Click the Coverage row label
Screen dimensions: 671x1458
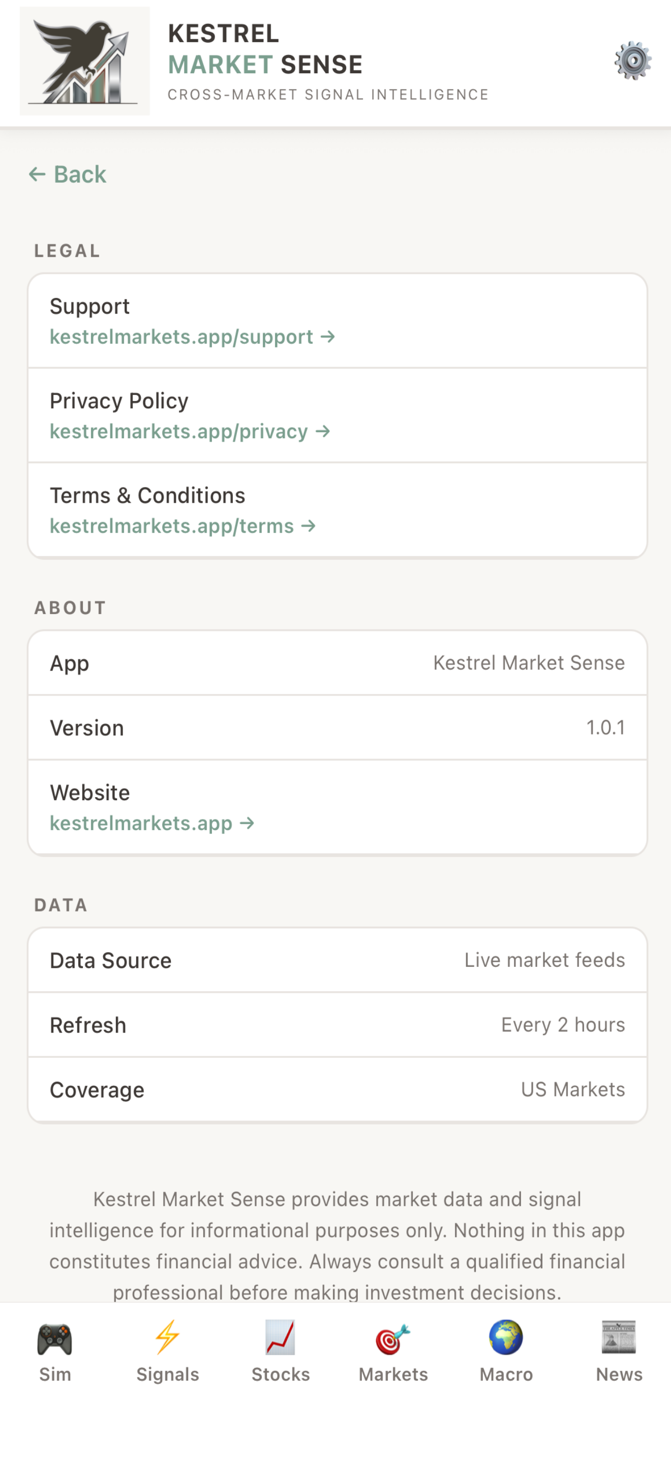[x=97, y=1090]
